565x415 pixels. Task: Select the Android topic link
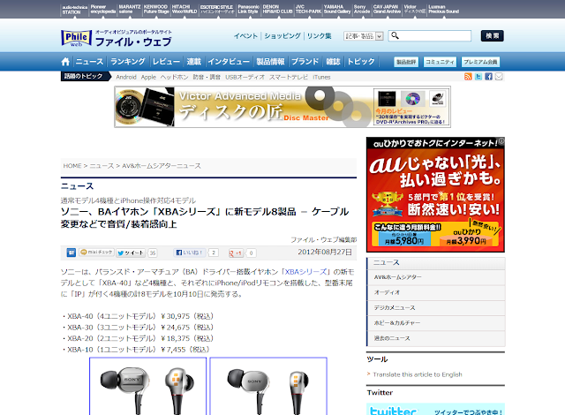126,77
